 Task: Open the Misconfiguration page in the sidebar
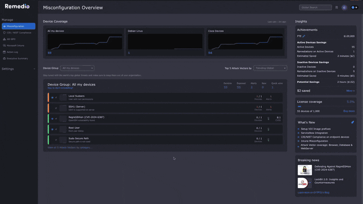tap(19, 26)
